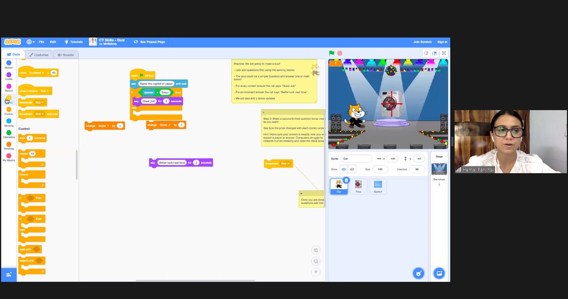Switch to large stage layout

[x=434, y=53]
